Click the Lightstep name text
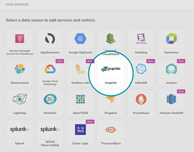 click(x=20, y=113)
